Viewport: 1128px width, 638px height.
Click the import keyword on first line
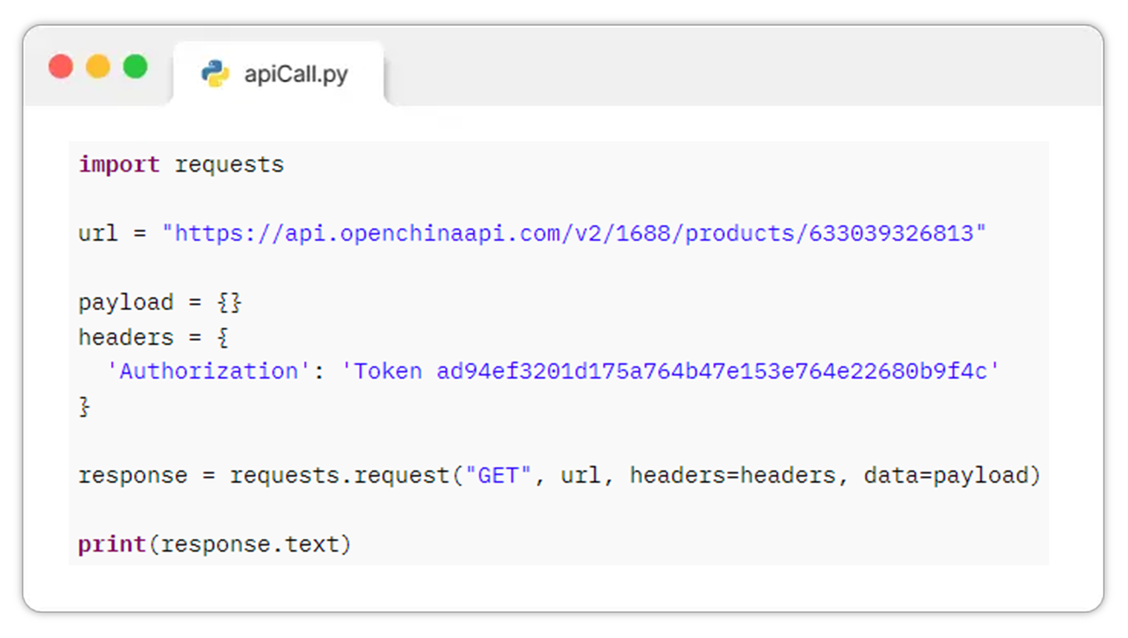click(119, 165)
